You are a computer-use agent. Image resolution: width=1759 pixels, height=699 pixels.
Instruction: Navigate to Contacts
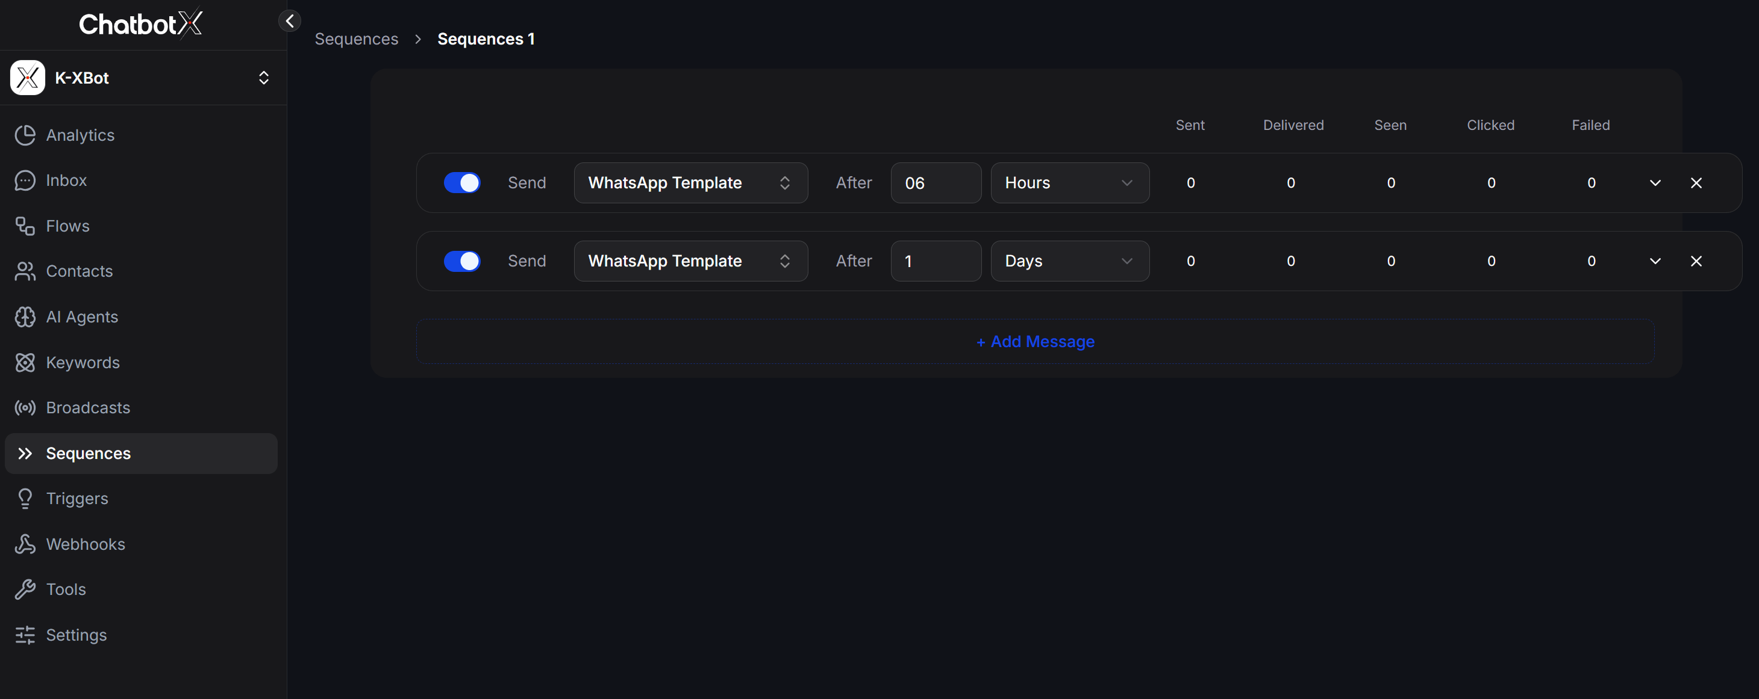click(x=142, y=271)
